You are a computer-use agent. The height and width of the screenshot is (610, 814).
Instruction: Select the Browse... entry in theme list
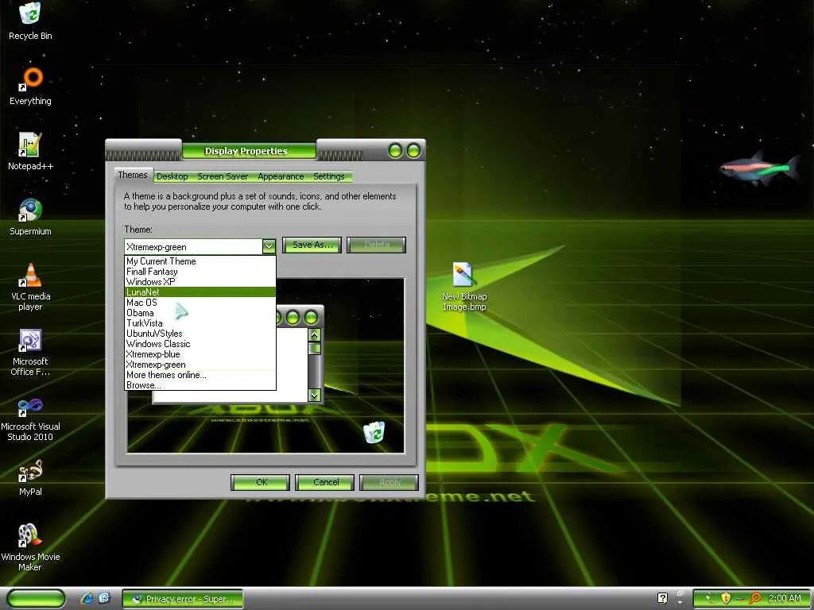click(x=200, y=385)
